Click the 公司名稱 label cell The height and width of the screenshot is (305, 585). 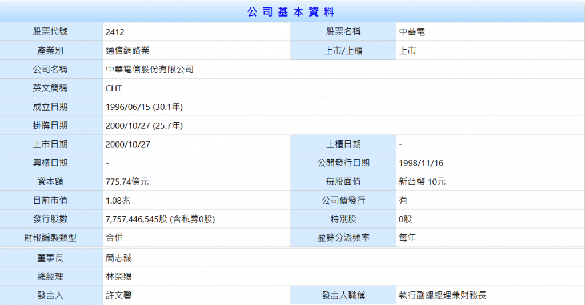(x=51, y=70)
